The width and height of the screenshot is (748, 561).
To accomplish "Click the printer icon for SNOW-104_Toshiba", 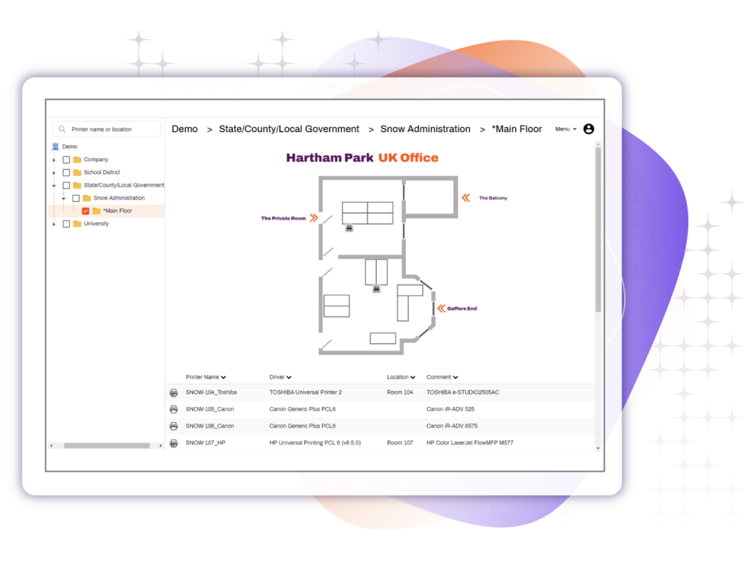I will (x=174, y=392).
